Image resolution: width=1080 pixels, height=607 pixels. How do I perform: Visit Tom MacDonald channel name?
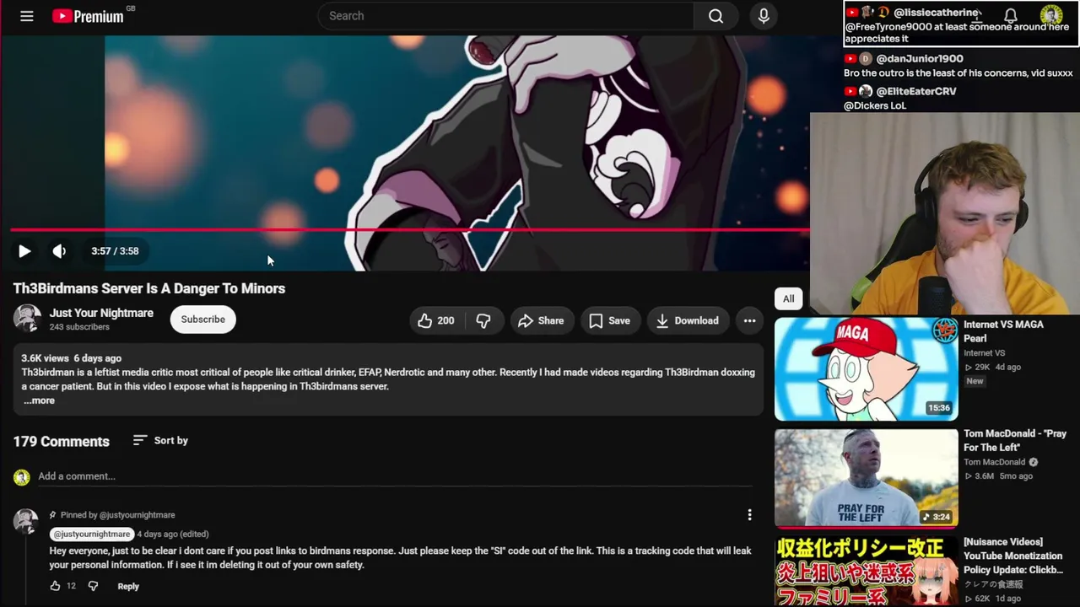coord(995,462)
